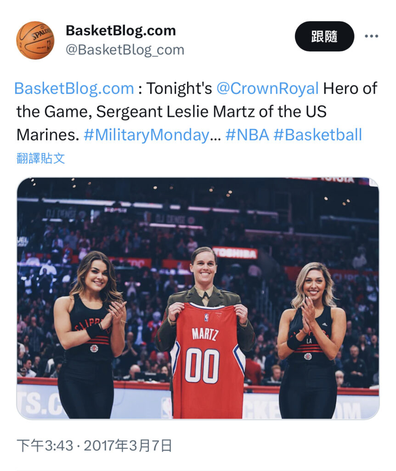Screen dimensions: 396x471
Task: Click the word "Marines." in the tweet
Action: [48, 135]
